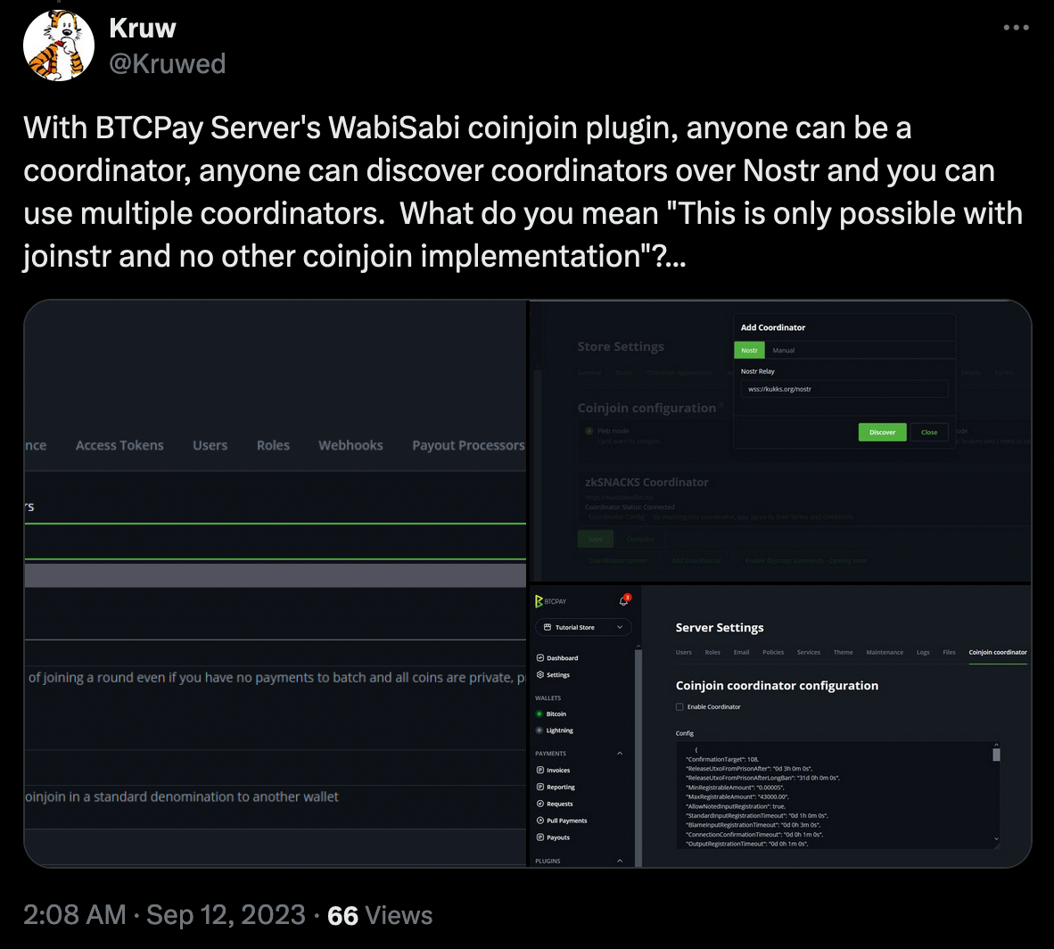Click the green Discover button
The height and width of the screenshot is (949, 1054).
click(x=882, y=433)
